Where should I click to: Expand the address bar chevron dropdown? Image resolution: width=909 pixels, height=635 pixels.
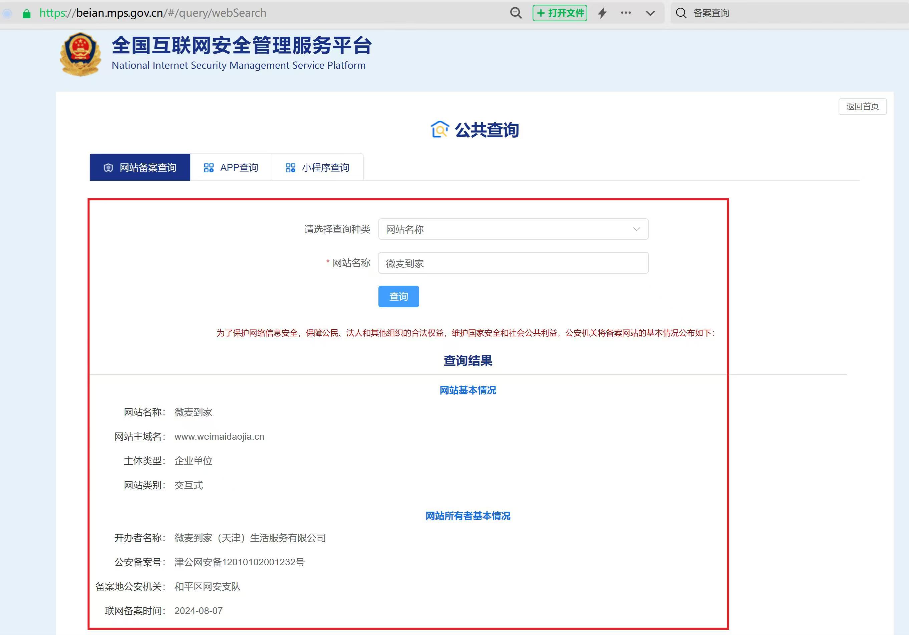pyautogui.click(x=650, y=13)
